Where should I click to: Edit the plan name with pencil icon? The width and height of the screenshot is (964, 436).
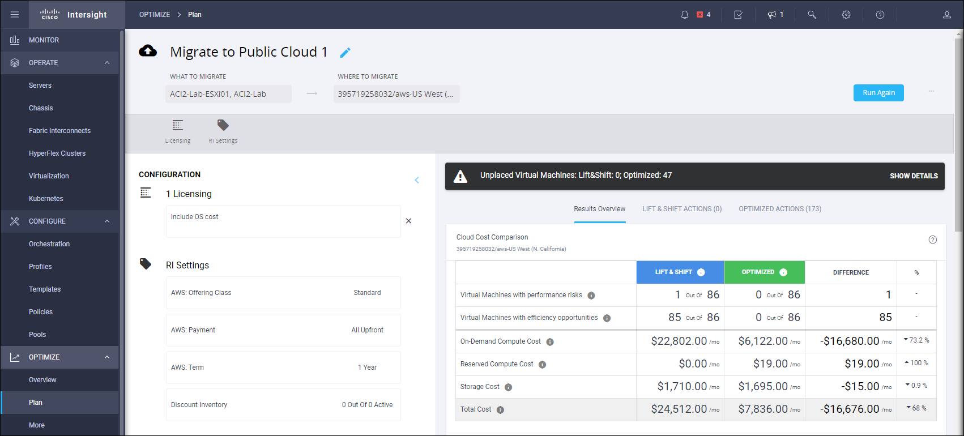[x=345, y=53]
